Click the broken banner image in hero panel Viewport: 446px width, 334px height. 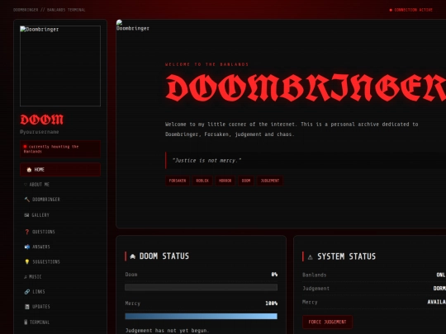[132, 26]
